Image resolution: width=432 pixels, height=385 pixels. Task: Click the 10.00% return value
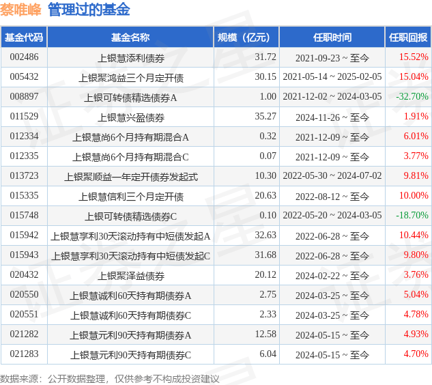click(414, 196)
